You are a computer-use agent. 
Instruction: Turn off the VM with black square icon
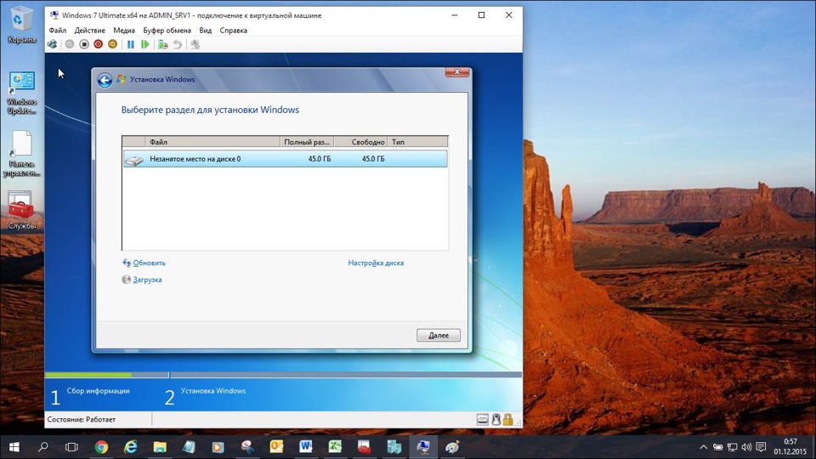pos(84,45)
